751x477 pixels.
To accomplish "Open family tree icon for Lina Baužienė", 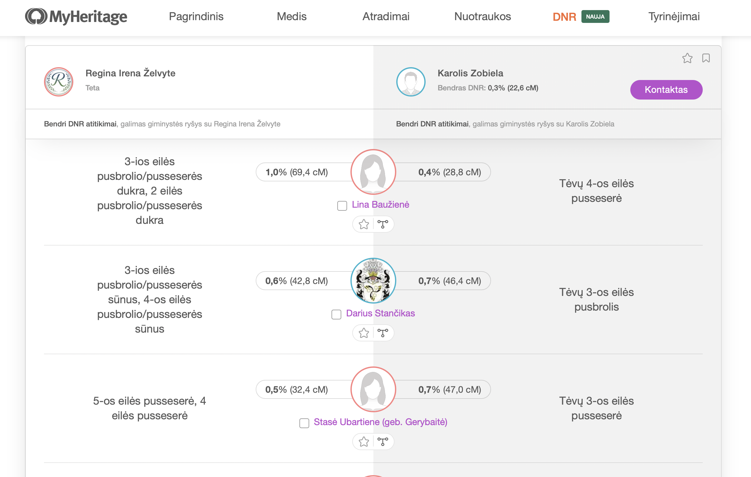I will coord(383,224).
